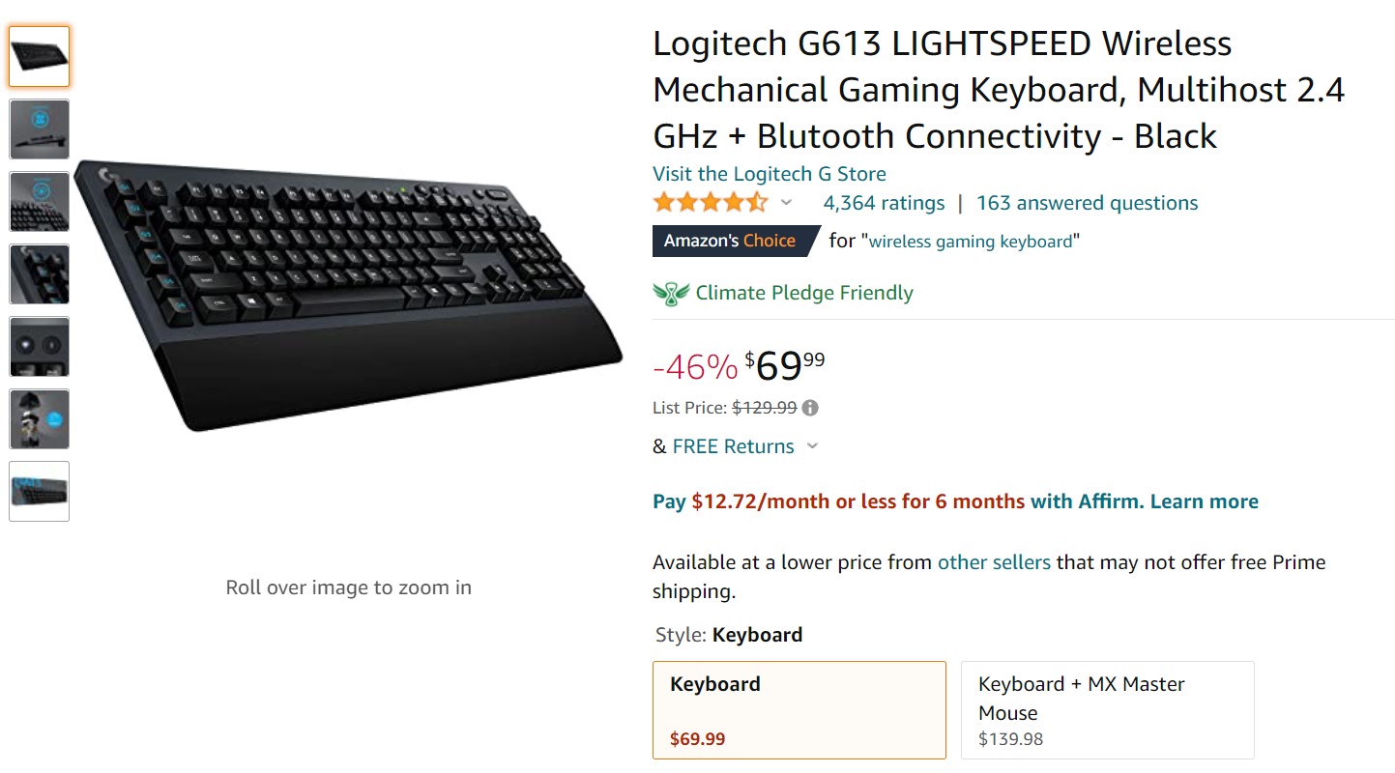
Task: Click Learn more about Affirm payments
Action: point(1204,501)
